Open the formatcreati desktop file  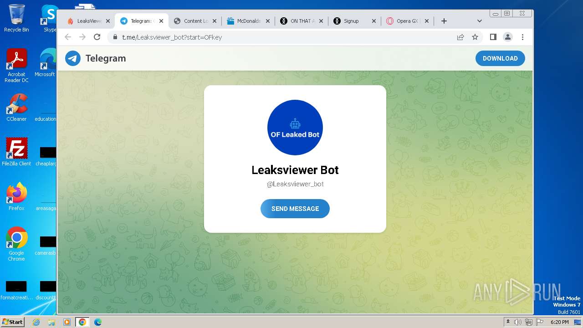(16, 290)
